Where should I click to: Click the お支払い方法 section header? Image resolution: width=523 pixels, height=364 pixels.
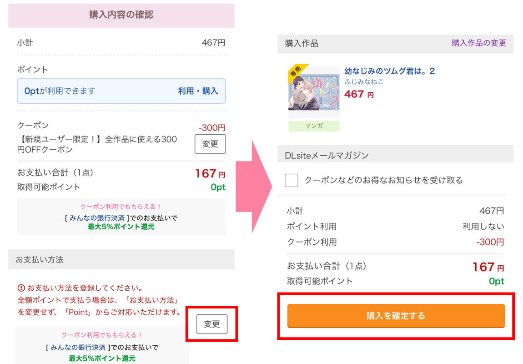[x=40, y=260]
